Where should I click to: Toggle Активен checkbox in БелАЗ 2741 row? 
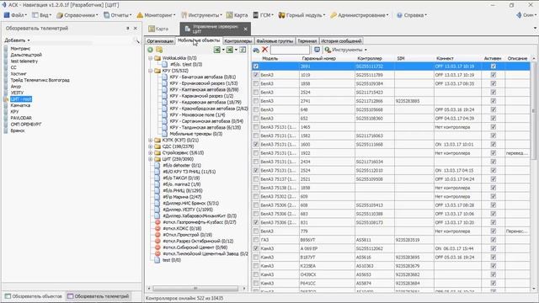(494, 101)
